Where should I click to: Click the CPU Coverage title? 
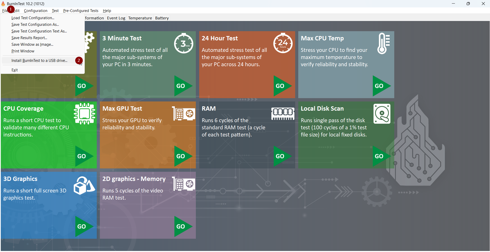coord(23,109)
